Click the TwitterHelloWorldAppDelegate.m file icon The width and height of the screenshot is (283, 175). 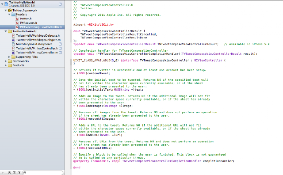pyautogui.click(x=13, y=40)
